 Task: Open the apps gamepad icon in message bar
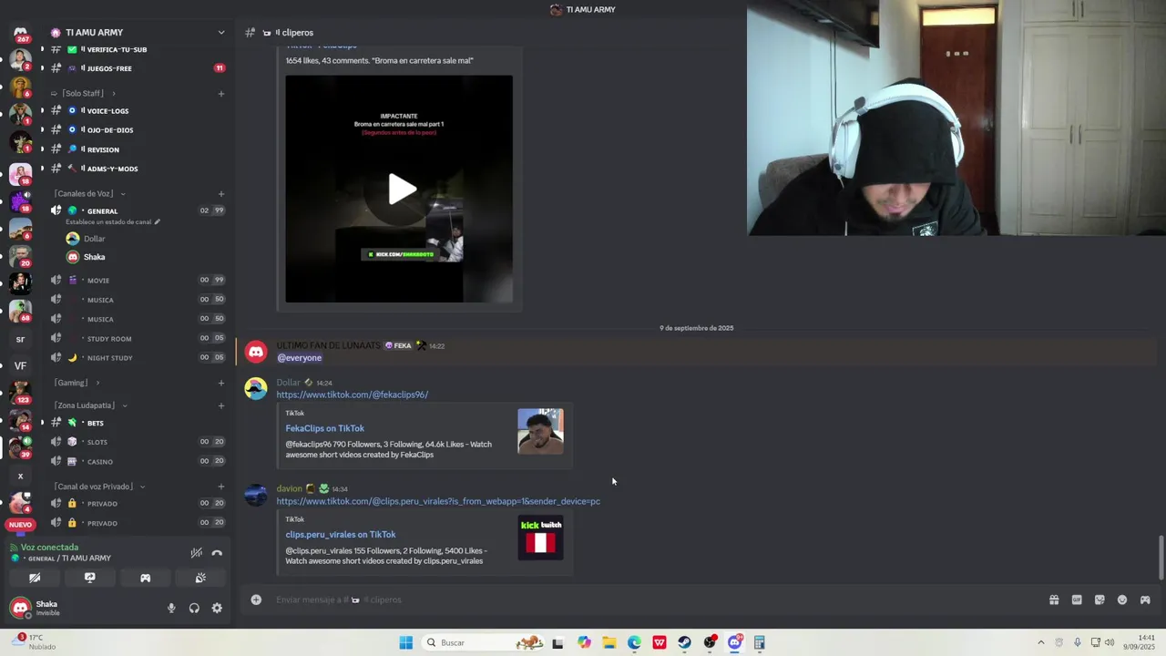point(1145,600)
